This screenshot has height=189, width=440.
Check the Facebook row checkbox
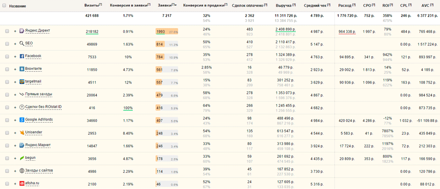(7, 56)
